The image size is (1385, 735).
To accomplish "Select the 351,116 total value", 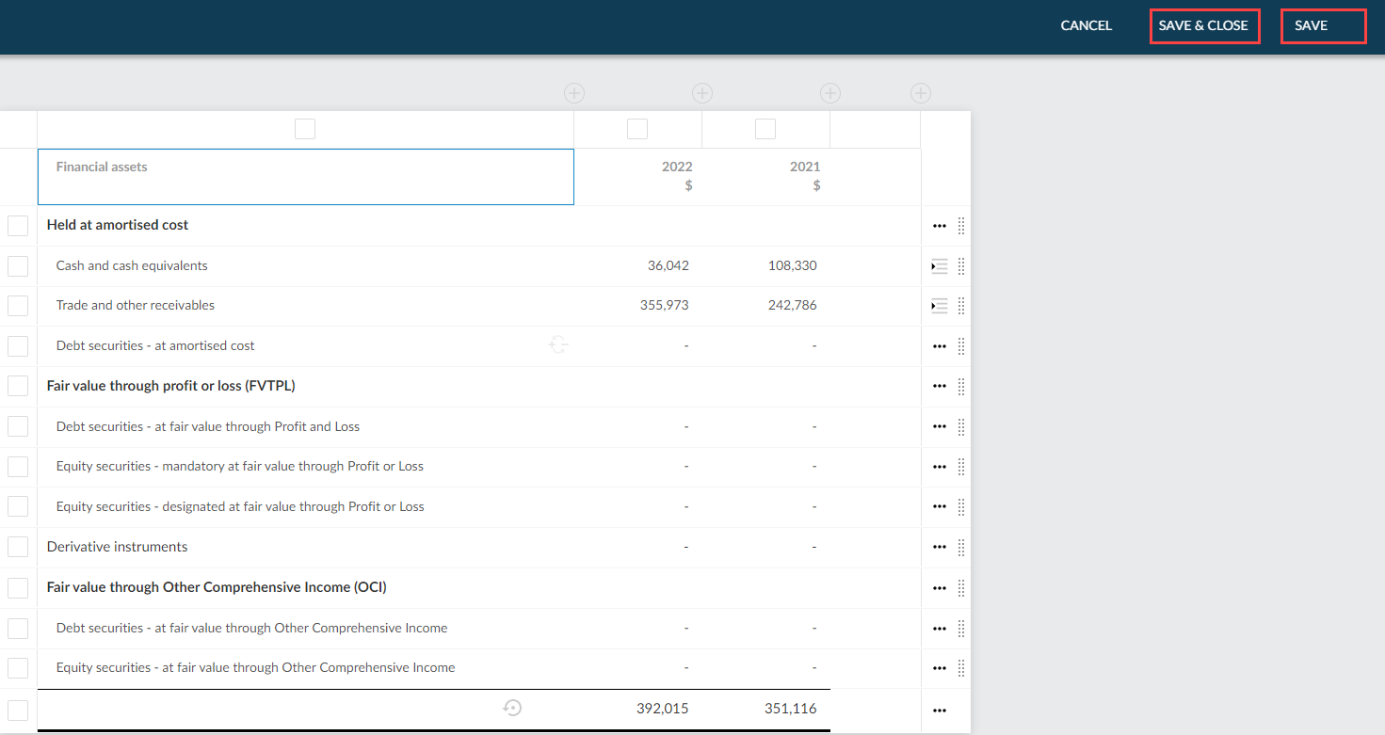I will tap(791, 709).
